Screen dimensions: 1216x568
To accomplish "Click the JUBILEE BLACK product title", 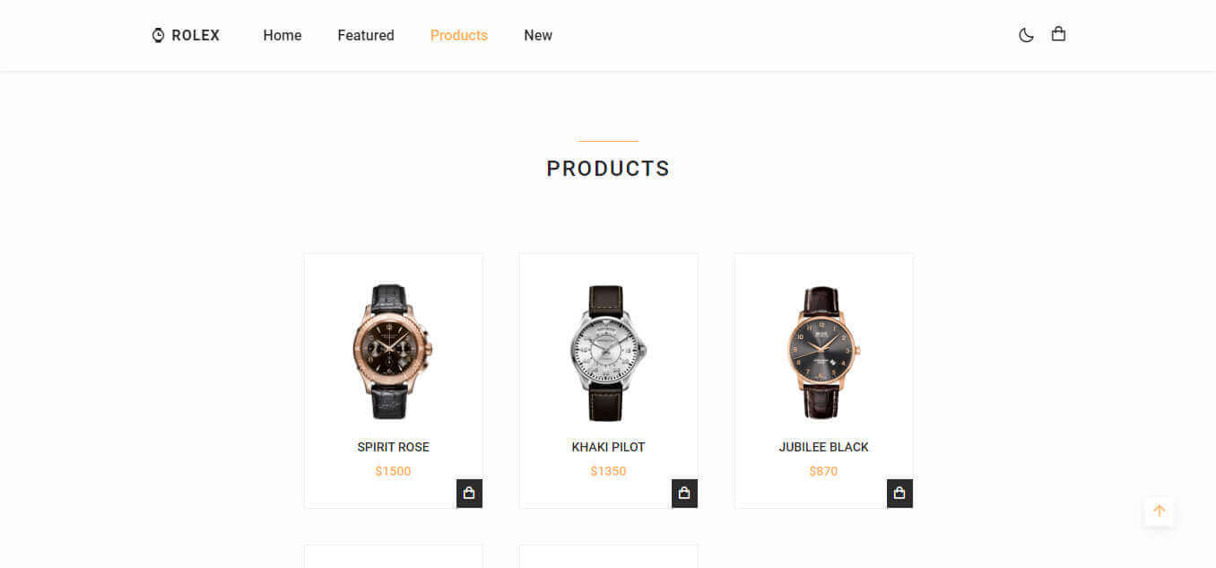I will pyautogui.click(x=823, y=447).
